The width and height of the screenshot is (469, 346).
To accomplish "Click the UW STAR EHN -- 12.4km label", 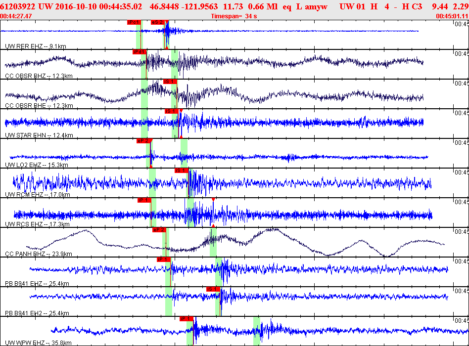I will (x=39, y=135).
